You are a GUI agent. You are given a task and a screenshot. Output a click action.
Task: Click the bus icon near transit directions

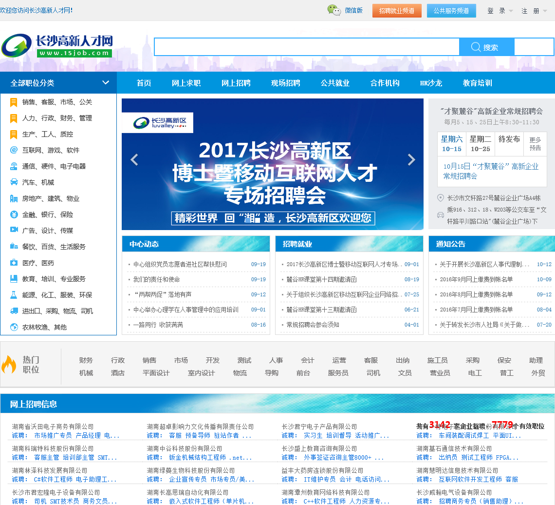(440, 215)
